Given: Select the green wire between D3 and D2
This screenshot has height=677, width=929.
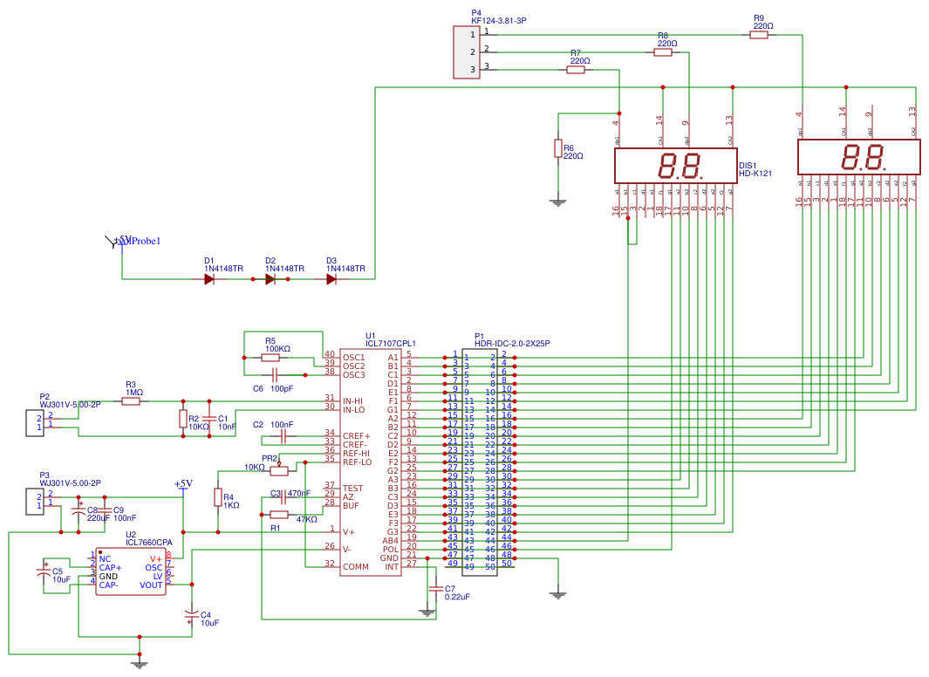Looking at the screenshot, I should pyautogui.click(x=301, y=279).
